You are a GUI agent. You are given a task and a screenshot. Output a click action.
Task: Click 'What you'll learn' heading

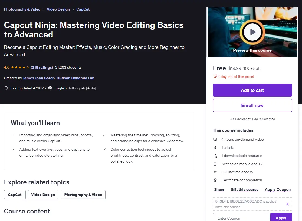tap(35, 123)
